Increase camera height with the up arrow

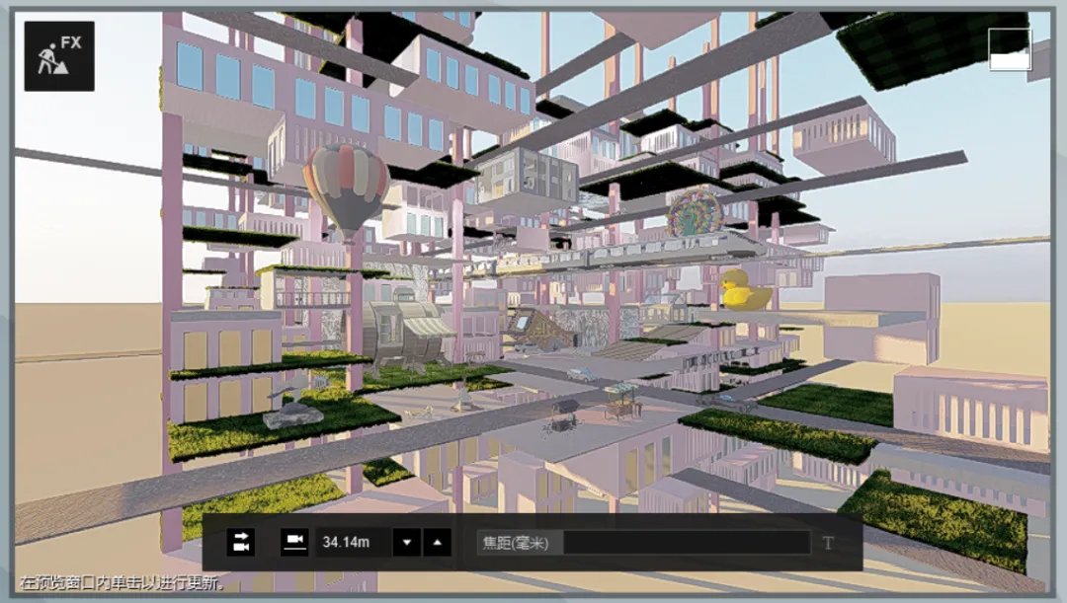click(438, 543)
